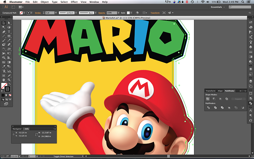The height and width of the screenshot is (159, 254).
Task: Select the Eyedropper tool
Action: point(4,66)
